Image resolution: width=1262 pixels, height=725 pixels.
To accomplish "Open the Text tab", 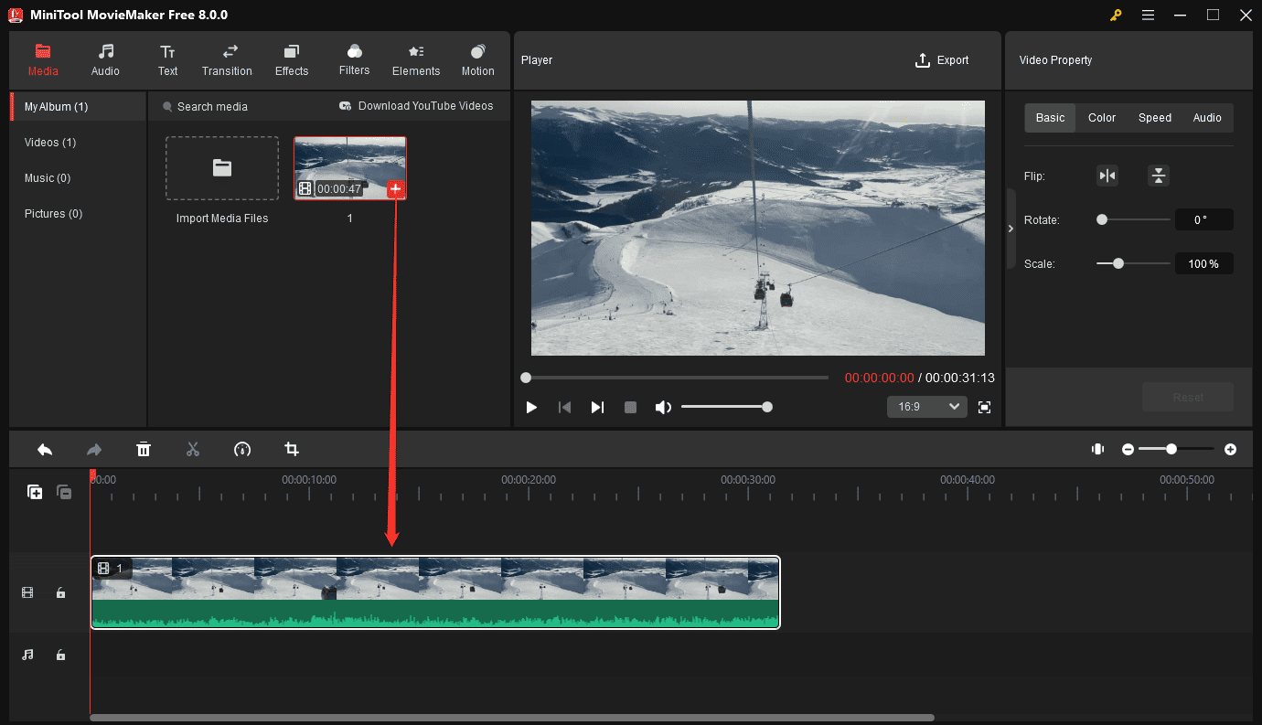I will click(167, 59).
